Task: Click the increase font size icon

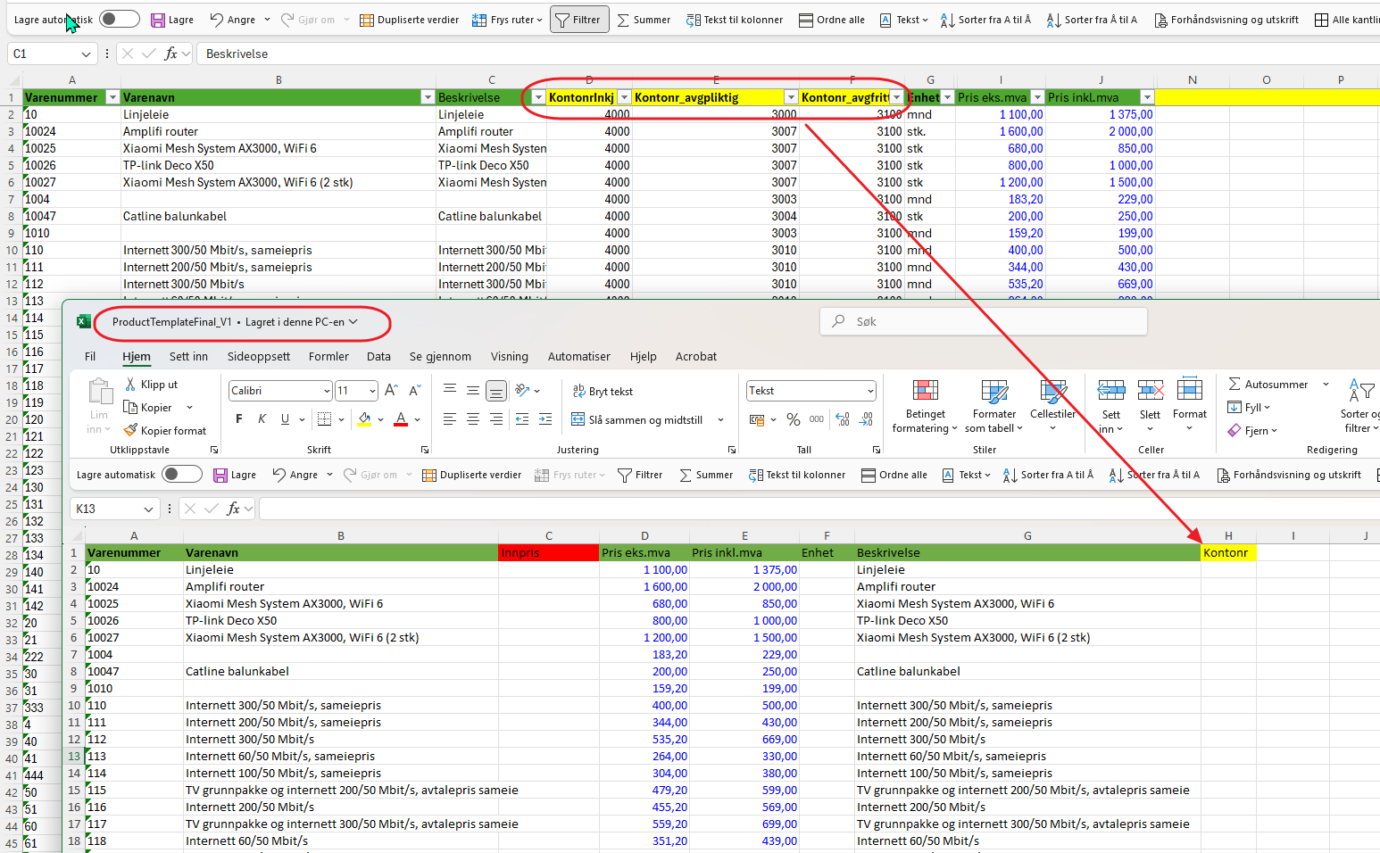Action: pos(391,391)
